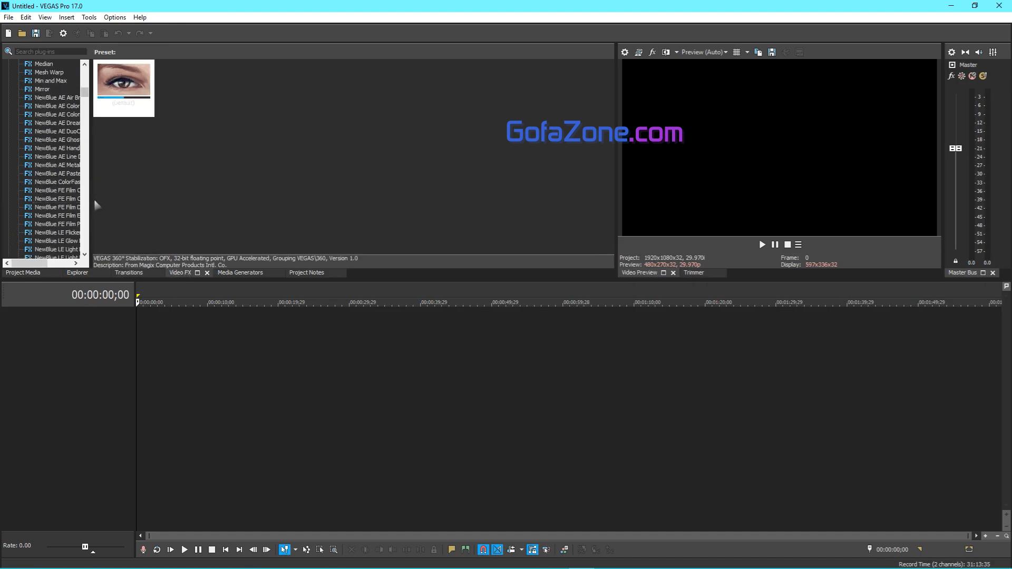This screenshot has width=1012, height=569.
Task: Open Master Bus mixer properties gear
Action: point(951,52)
